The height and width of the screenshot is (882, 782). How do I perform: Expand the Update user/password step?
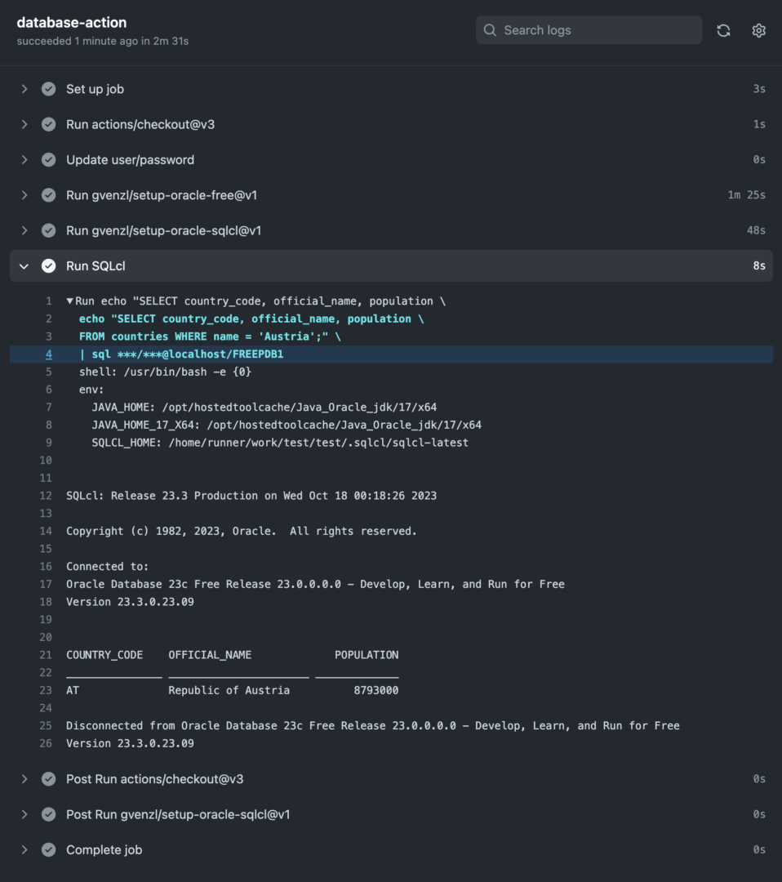click(x=24, y=159)
